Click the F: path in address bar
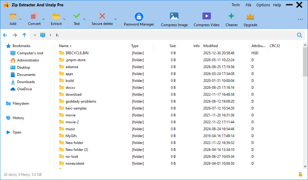This screenshot has width=308, height=180. pyautogui.click(x=57, y=35)
